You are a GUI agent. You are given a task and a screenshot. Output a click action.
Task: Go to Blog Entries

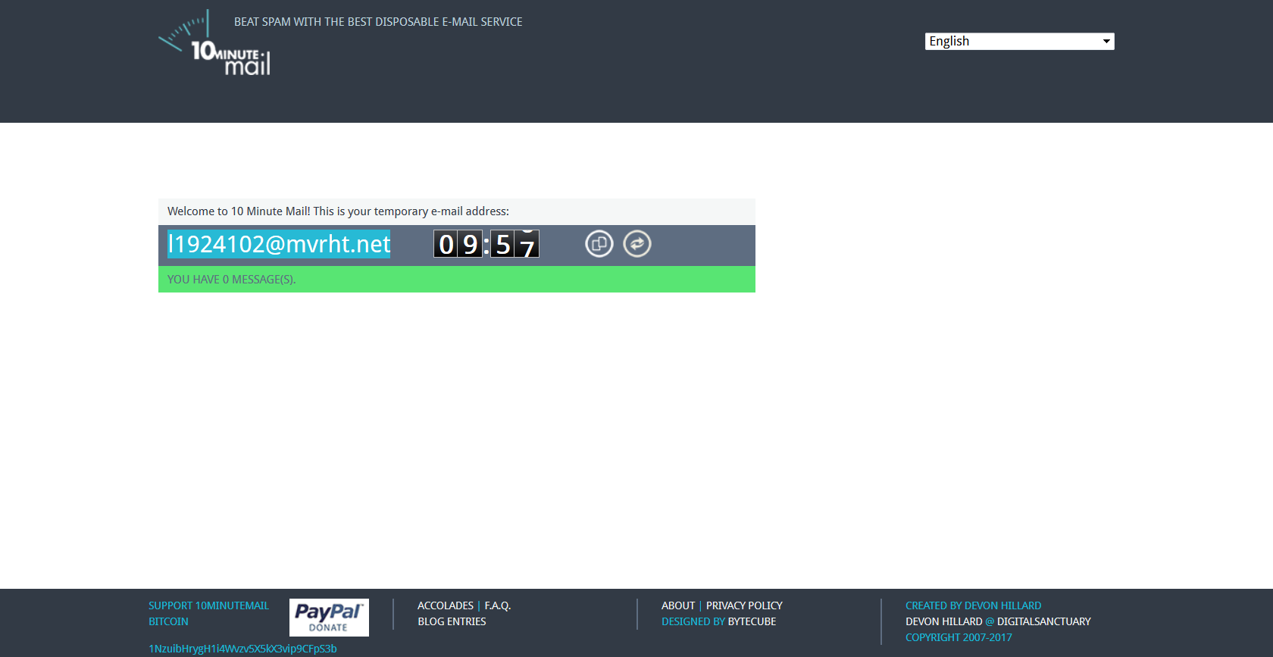[452, 621]
